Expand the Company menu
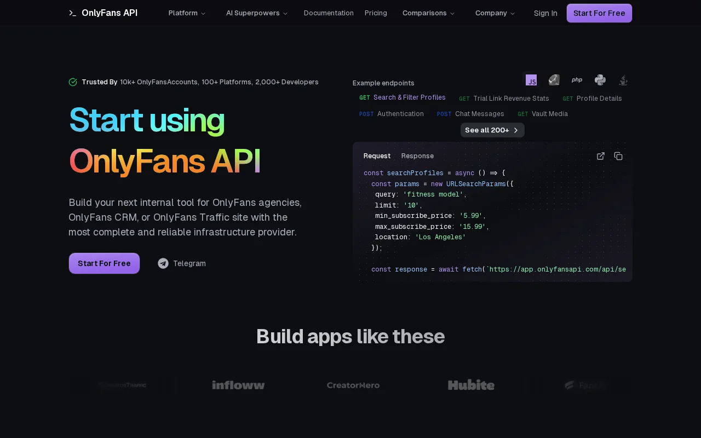 [x=495, y=13]
